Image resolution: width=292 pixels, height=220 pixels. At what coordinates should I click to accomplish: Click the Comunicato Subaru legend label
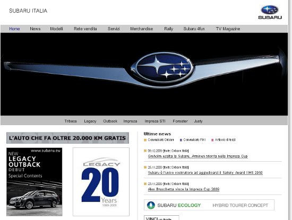coord(161,140)
